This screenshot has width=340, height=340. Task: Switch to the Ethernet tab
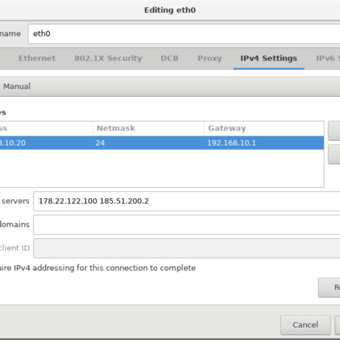37,58
